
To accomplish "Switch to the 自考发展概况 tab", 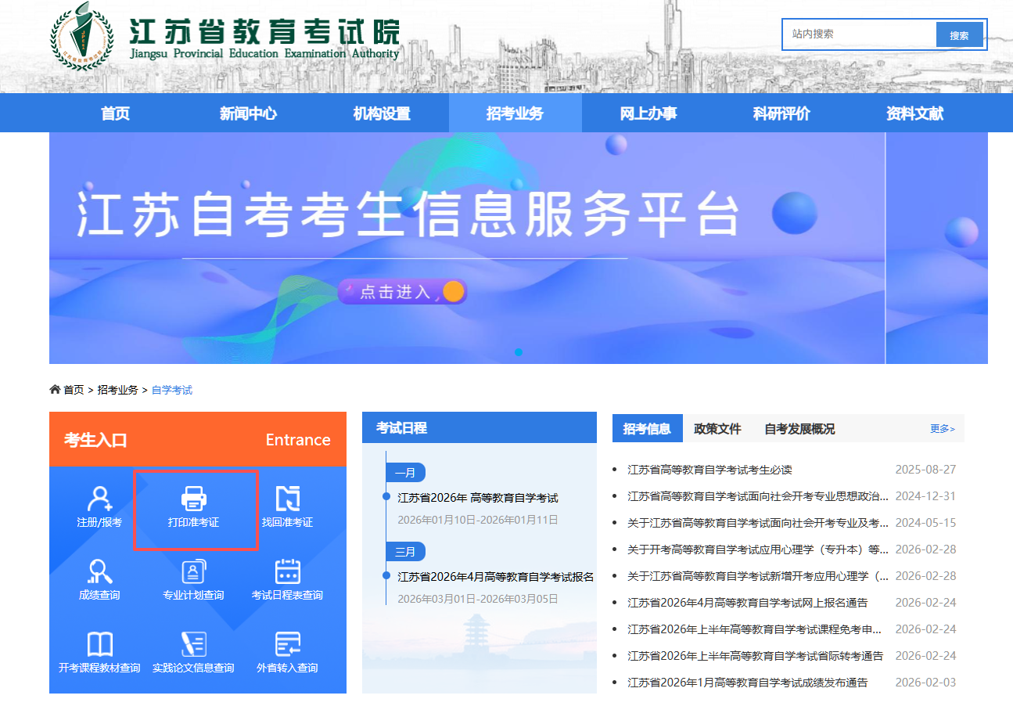I will click(x=799, y=429).
